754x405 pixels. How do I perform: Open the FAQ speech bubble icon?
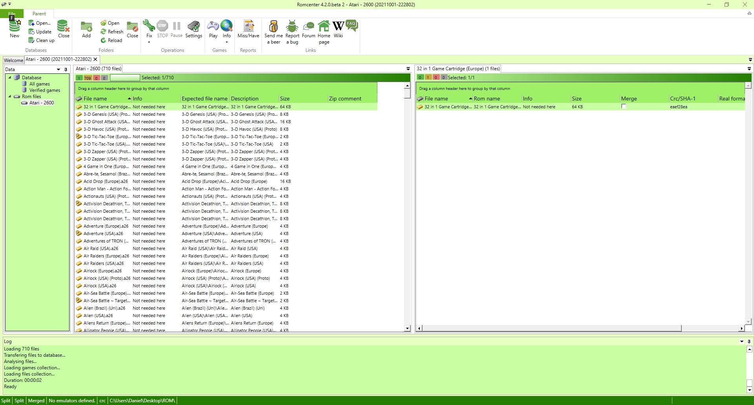tap(351, 26)
